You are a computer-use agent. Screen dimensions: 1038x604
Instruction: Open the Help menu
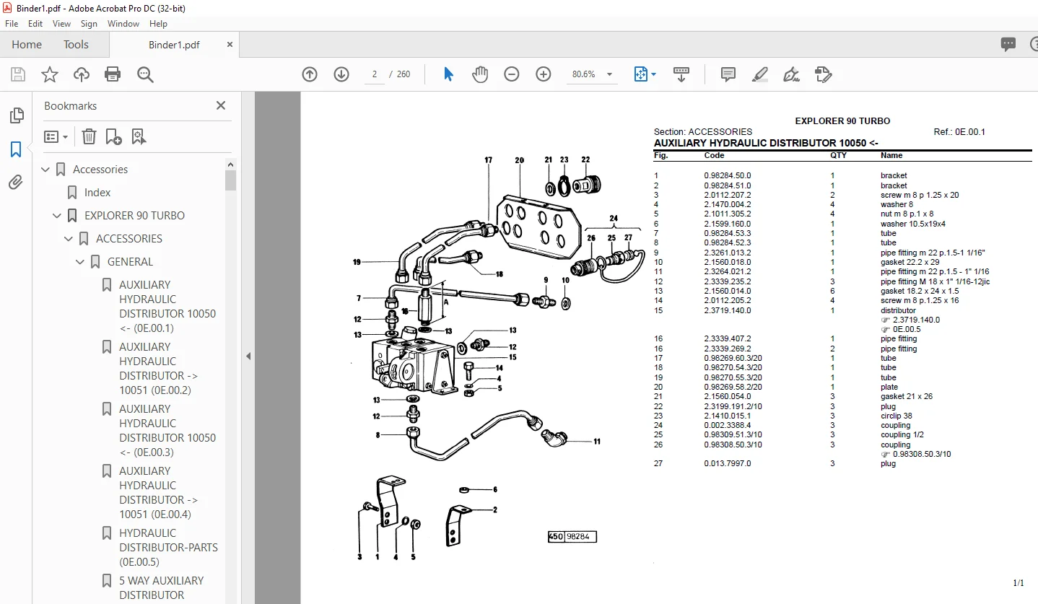[x=157, y=24]
